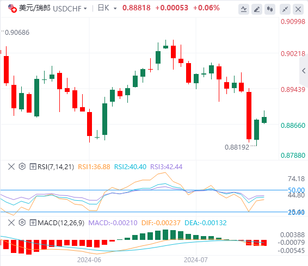This screenshot has width=308, height=266.
Task: Click the 74.18 RSI axis label
Action: pos(296,179)
